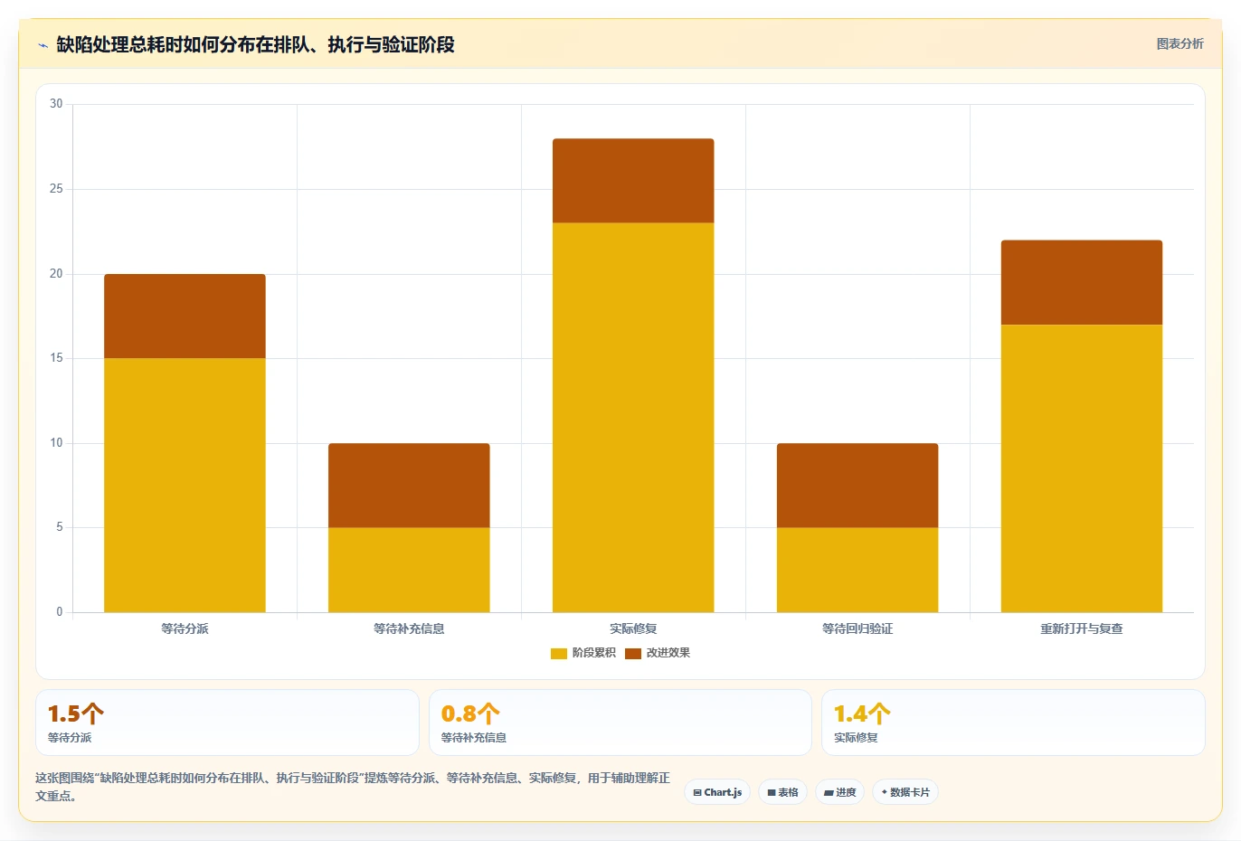Open the 0.8个 等待补充信息 data card
This screenshot has width=1241, height=841.
click(x=620, y=723)
